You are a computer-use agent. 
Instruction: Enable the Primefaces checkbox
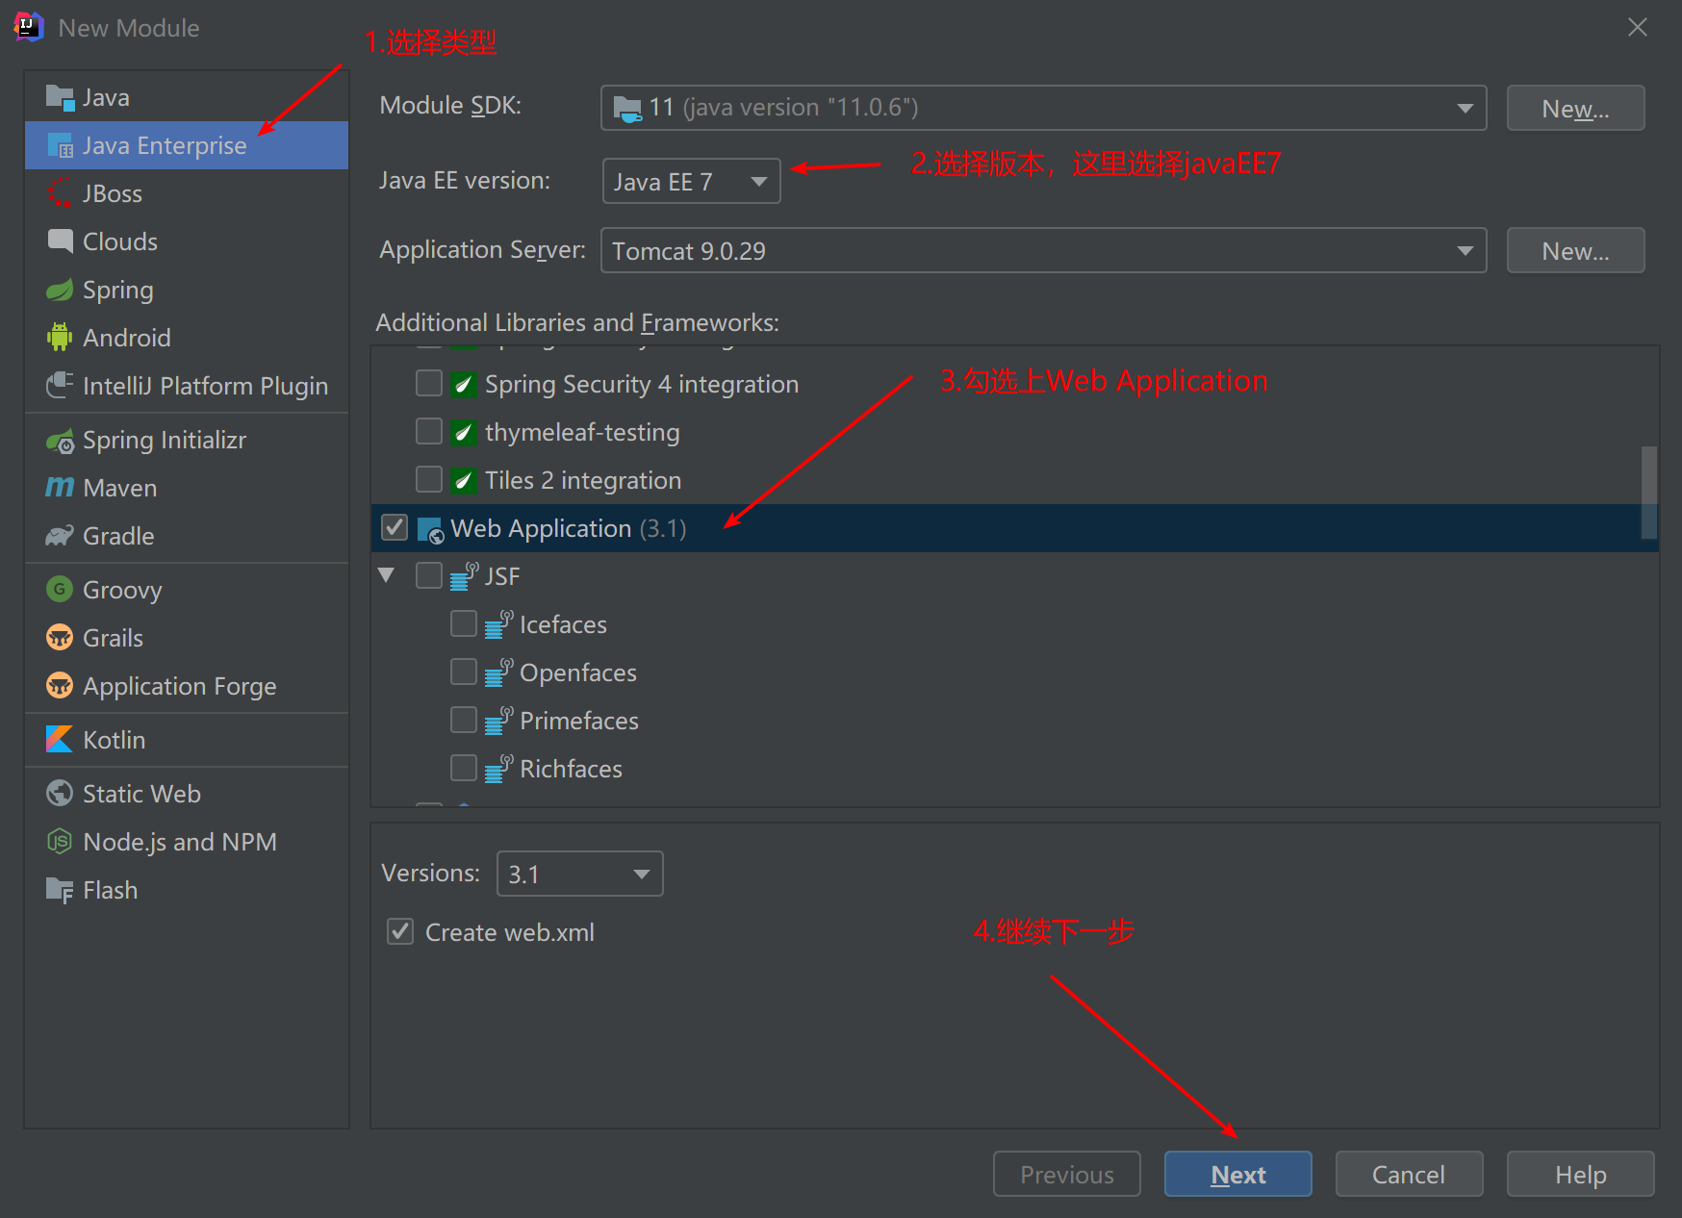pos(464,721)
